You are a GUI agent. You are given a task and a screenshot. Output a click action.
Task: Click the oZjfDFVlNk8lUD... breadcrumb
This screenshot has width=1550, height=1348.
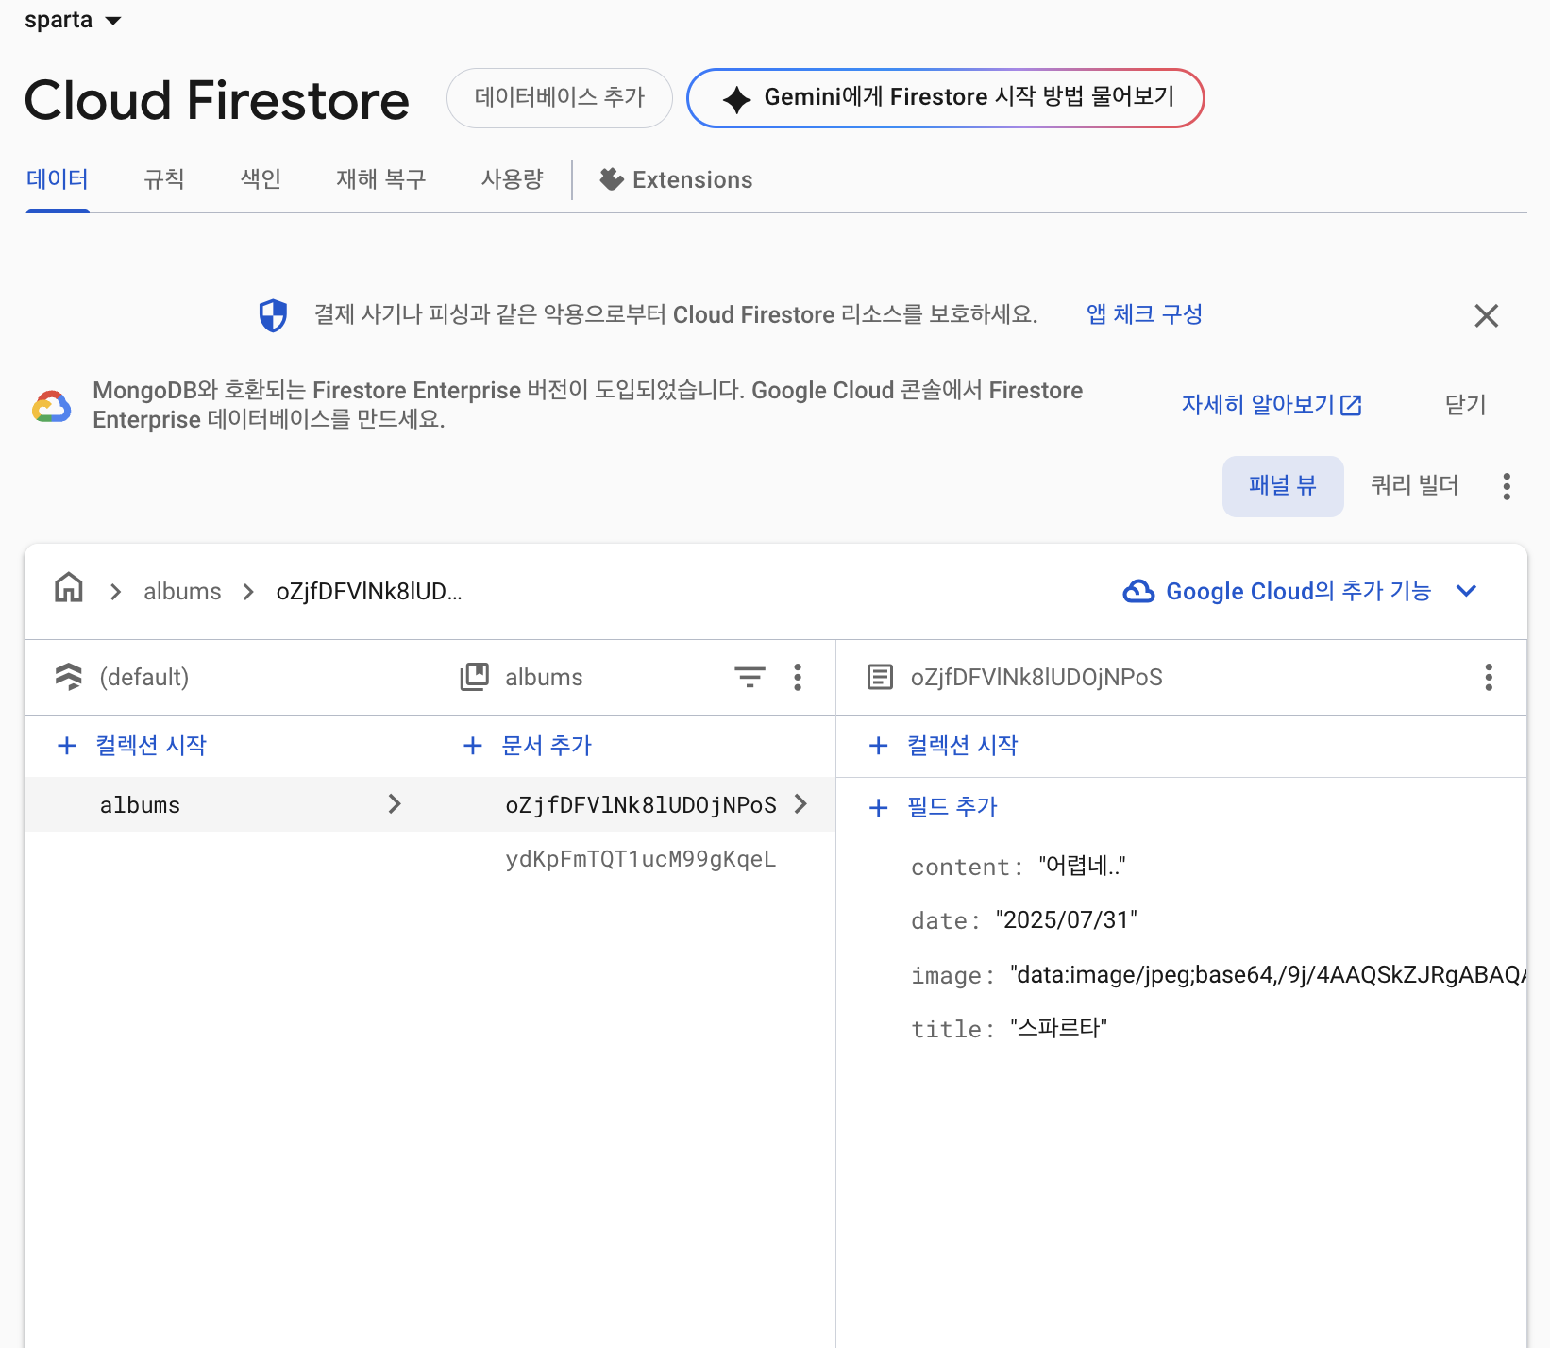(369, 592)
